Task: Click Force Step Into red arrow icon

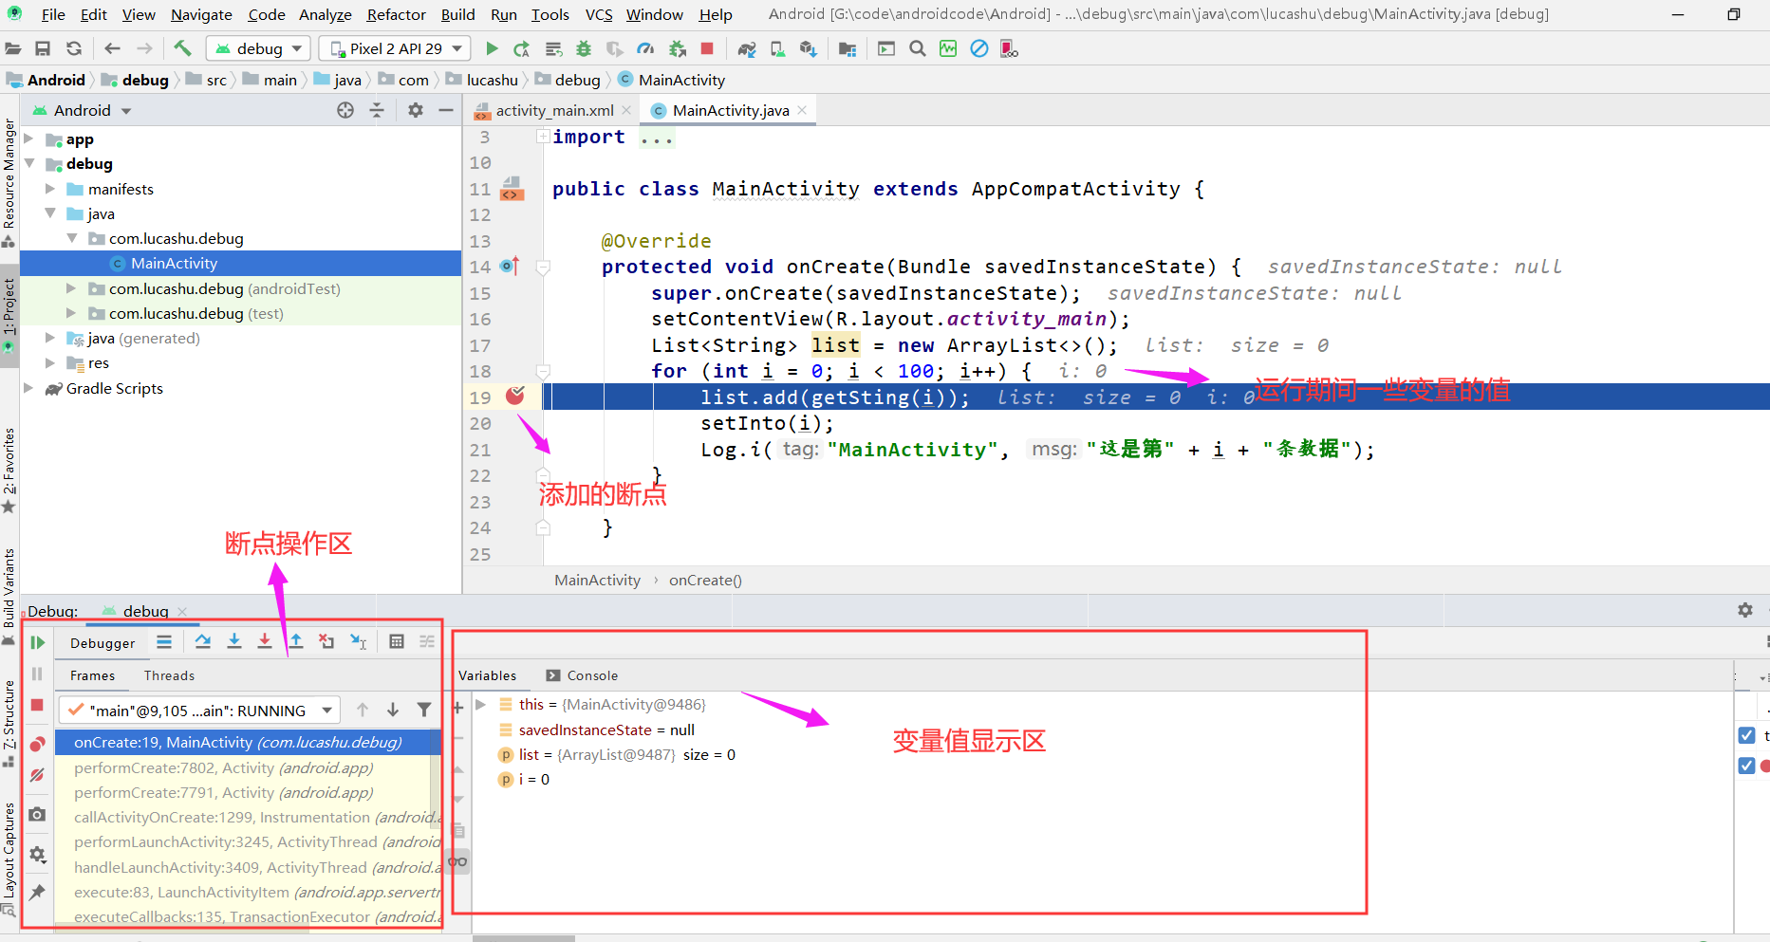Action: click(265, 642)
